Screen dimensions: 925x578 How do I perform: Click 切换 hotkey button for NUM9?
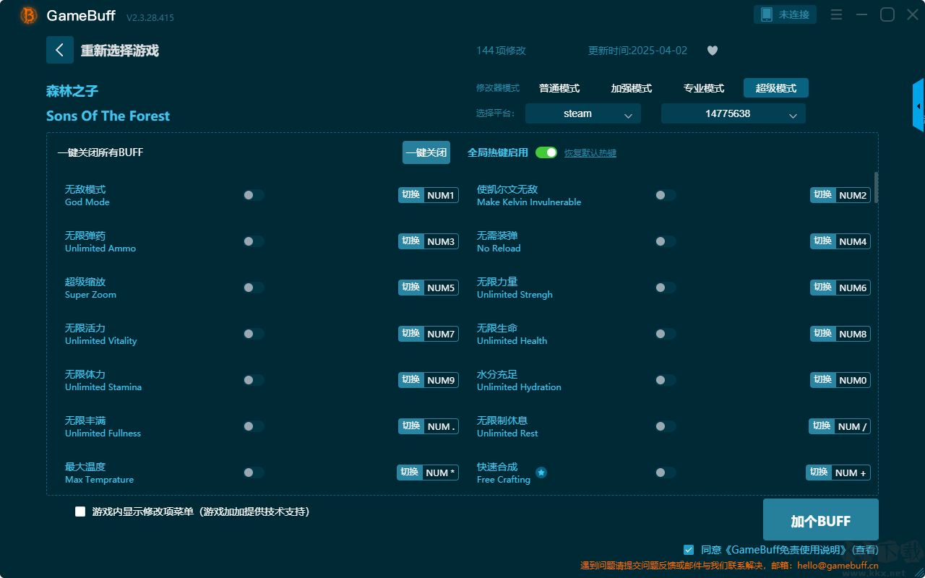coord(411,380)
